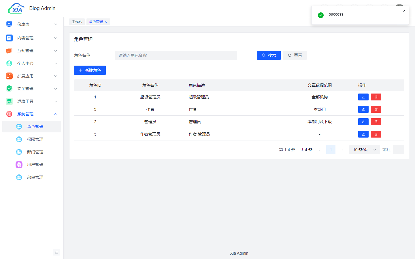Image resolution: width=415 pixels, height=259 pixels.
Task: Delete the 超级管理员 role row
Action: coord(376,97)
